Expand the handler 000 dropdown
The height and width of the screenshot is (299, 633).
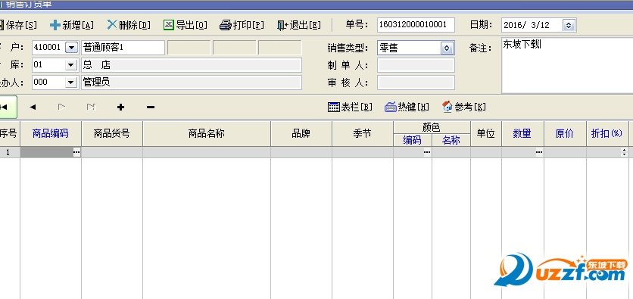(x=71, y=83)
